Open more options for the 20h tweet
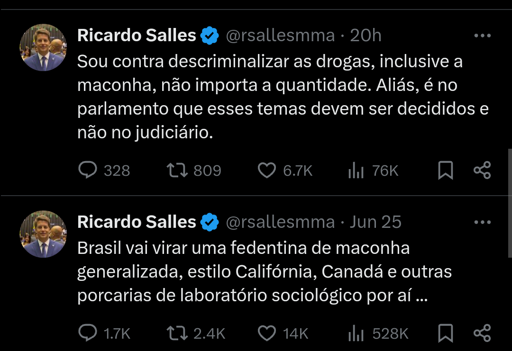Image resolution: width=512 pixels, height=351 pixels. (x=482, y=36)
